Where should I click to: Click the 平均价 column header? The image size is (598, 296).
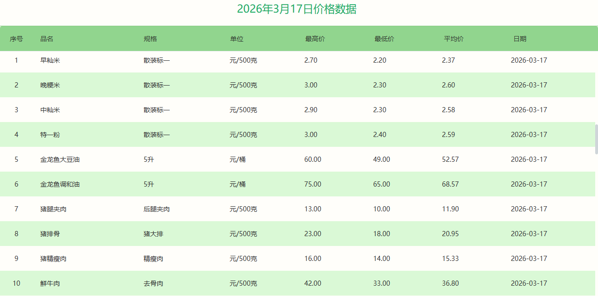[453, 39]
